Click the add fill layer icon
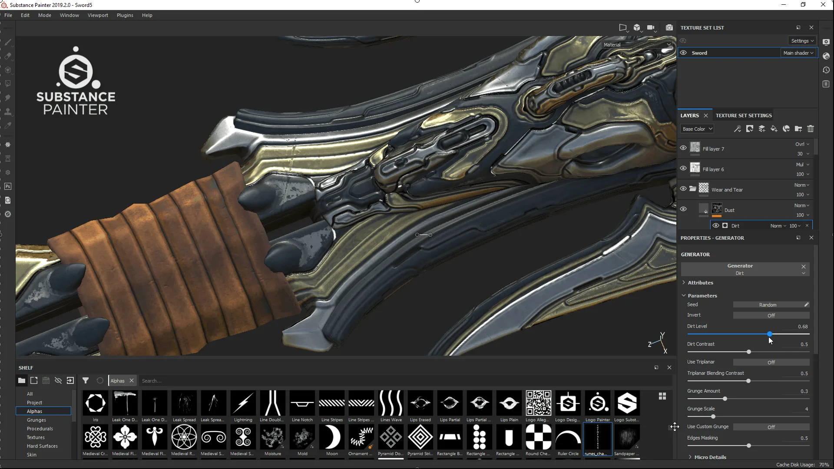The image size is (834, 469). (774, 129)
